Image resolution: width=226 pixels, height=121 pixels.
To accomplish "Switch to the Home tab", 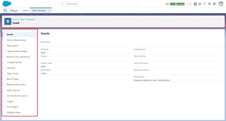I will coord(25,11).
